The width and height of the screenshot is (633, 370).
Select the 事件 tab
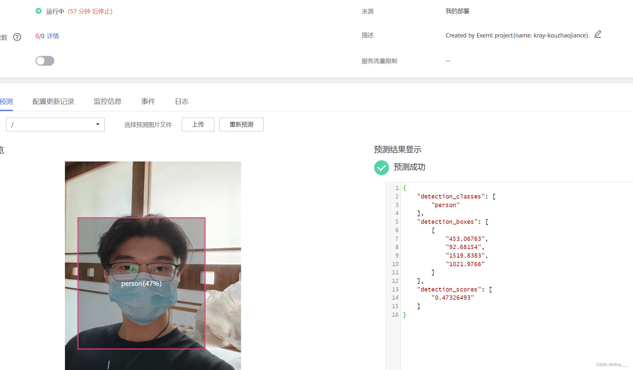[148, 102]
